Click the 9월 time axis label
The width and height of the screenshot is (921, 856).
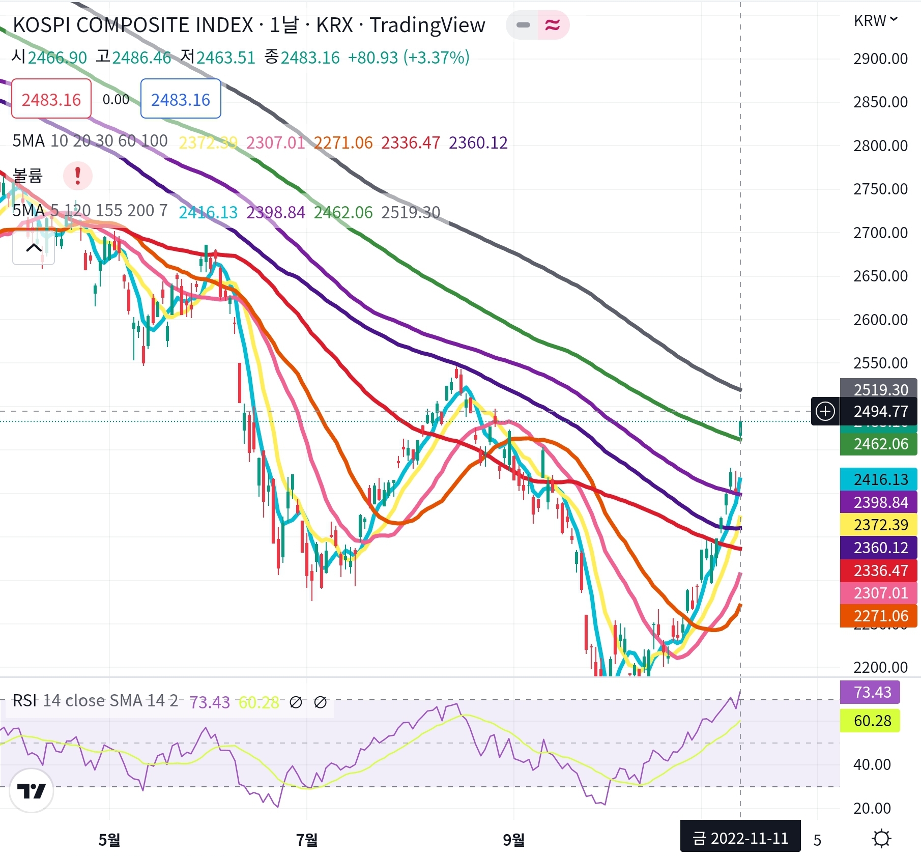tap(514, 839)
